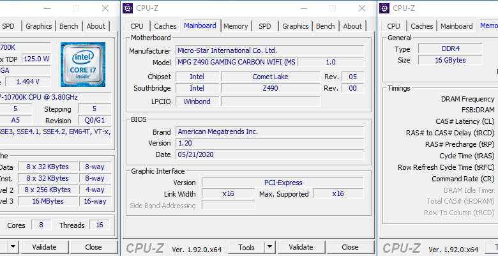Image resolution: width=498 pixels, height=256 pixels.
Task: Click BIOS Version value 1.20
Action: [270, 143]
